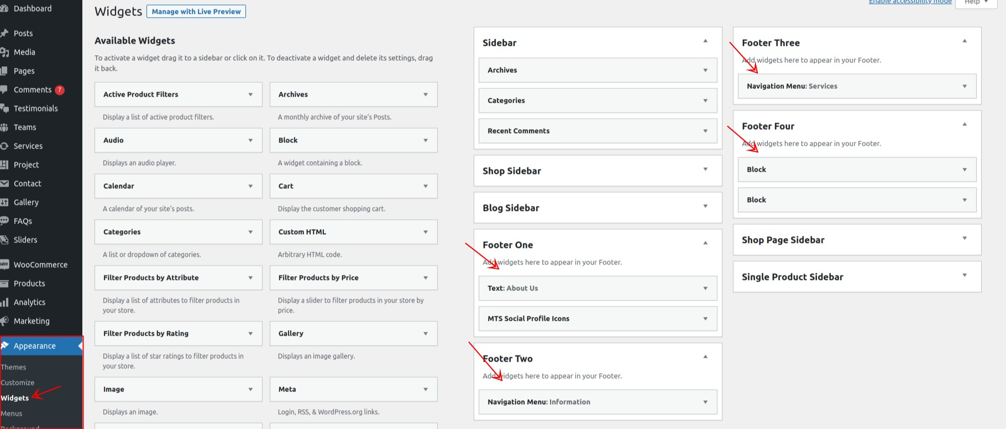Expand Filter Products by Rating arrow

[250, 333]
